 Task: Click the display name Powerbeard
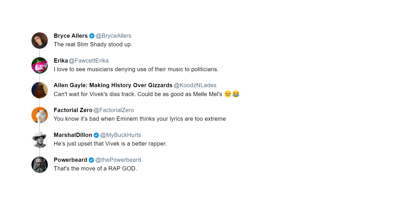70,160
